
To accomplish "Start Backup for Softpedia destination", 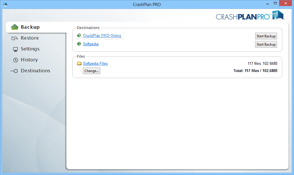I will point(266,44).
